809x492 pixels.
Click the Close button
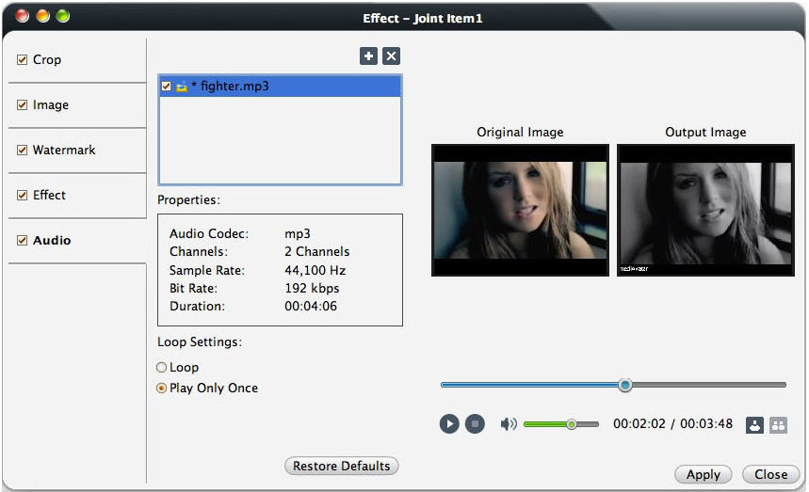(770, 474)
